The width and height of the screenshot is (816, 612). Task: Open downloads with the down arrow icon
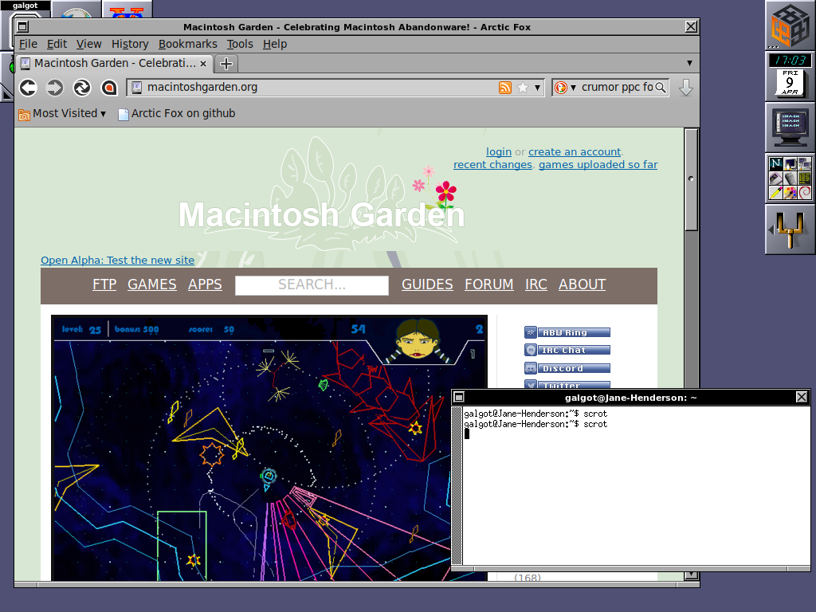686,88
